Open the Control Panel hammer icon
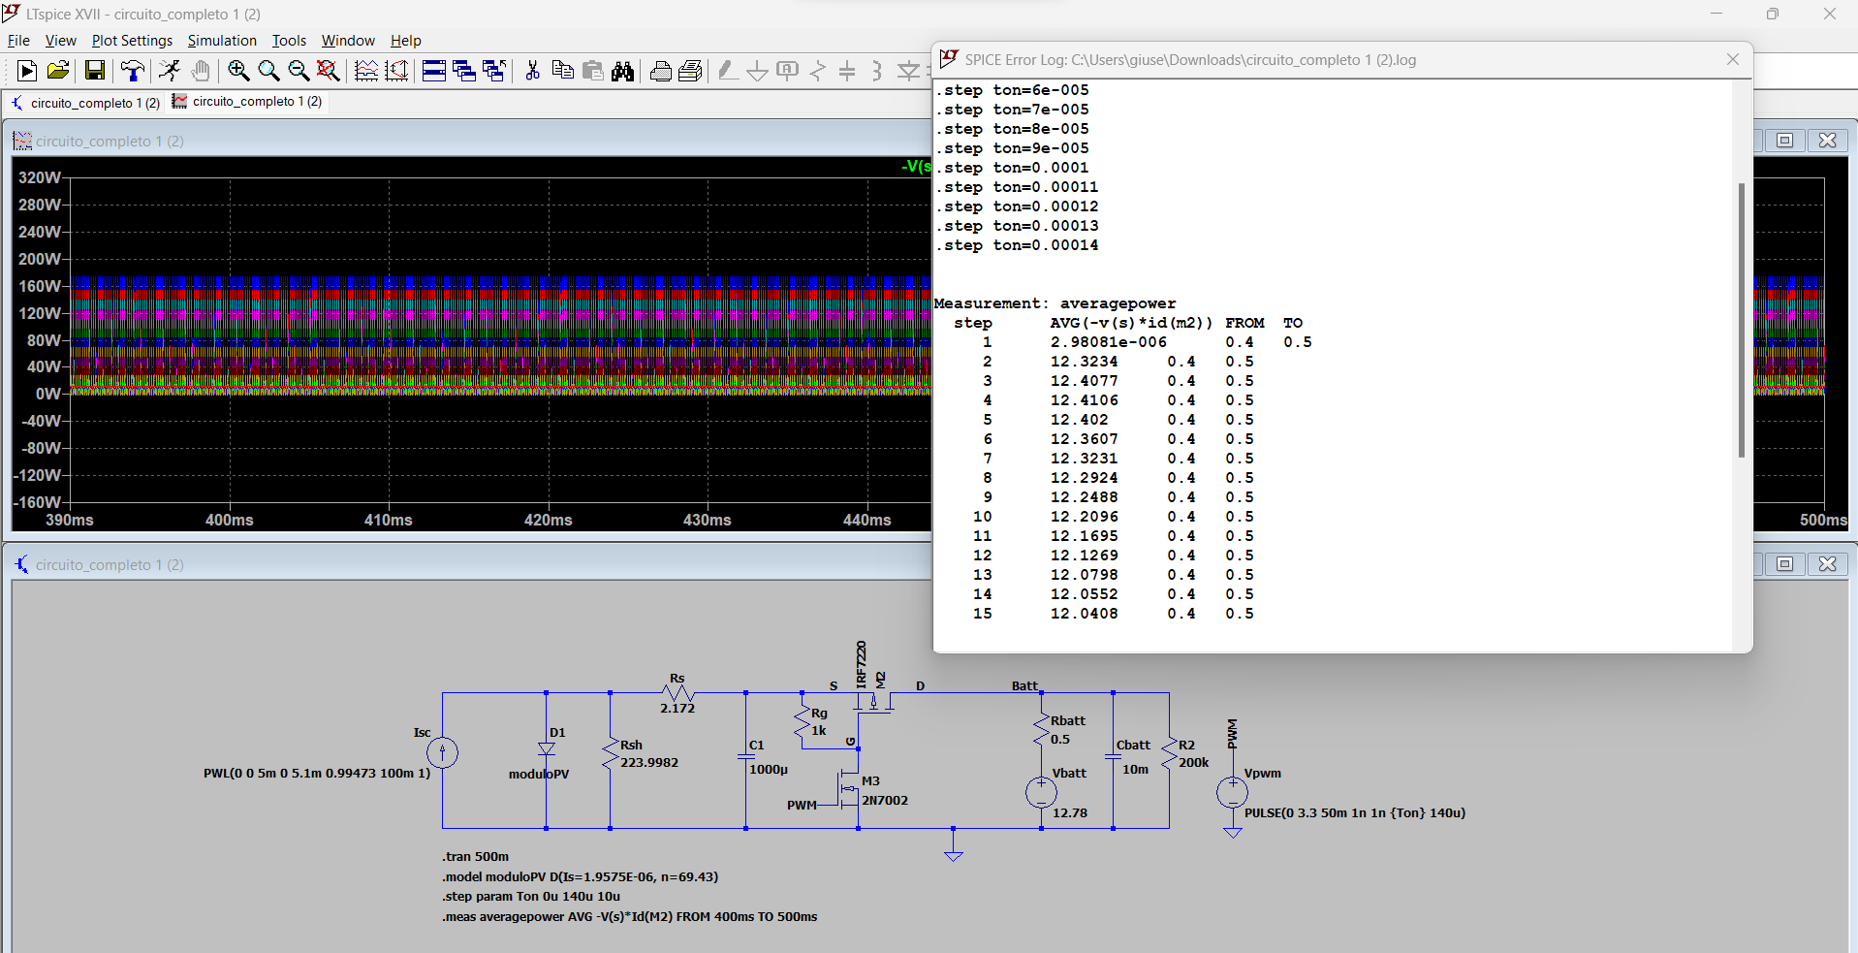 [133, 71]
